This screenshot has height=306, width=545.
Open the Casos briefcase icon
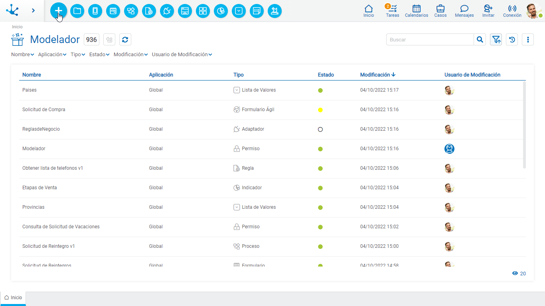tap(440, 11)
